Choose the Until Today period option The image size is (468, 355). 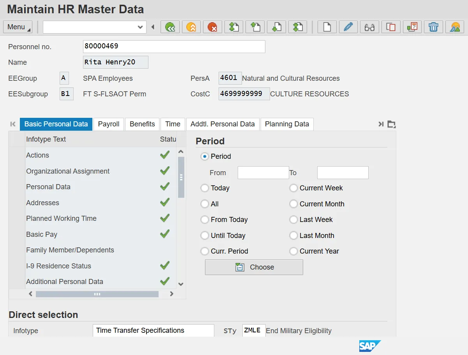[x=205, y=236]
